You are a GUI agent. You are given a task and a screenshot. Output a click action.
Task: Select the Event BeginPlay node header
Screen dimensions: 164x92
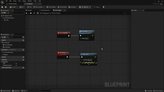click(64, 33)
